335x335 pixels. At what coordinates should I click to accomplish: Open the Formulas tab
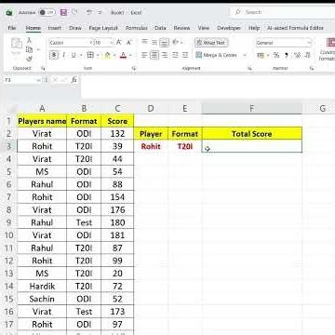[137, 28]
